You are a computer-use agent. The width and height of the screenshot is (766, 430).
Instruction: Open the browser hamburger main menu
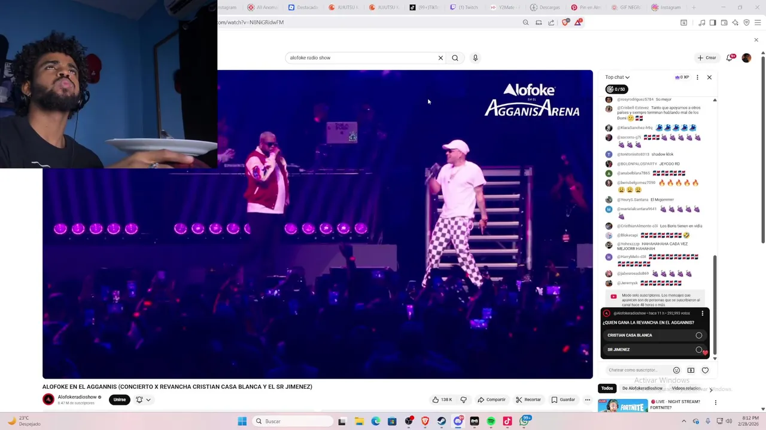[x=758, y=23]
